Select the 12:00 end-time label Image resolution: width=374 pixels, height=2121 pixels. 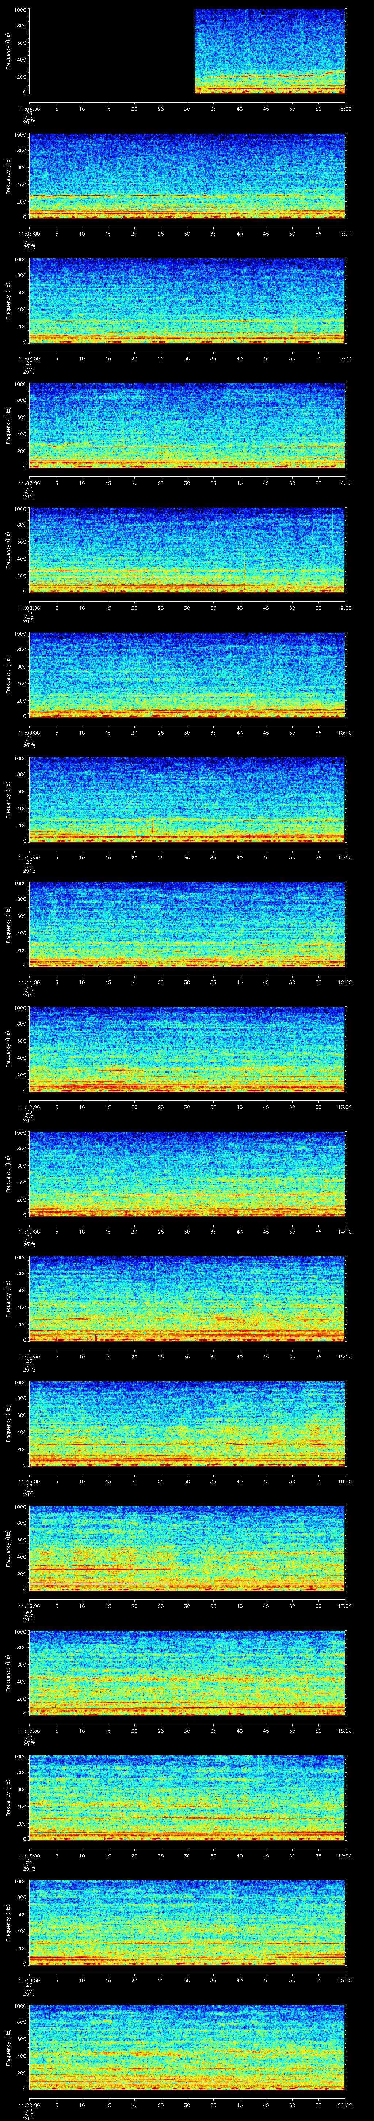point(345,982)
